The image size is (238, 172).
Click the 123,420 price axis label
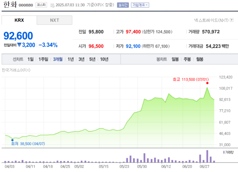[226, 77]
